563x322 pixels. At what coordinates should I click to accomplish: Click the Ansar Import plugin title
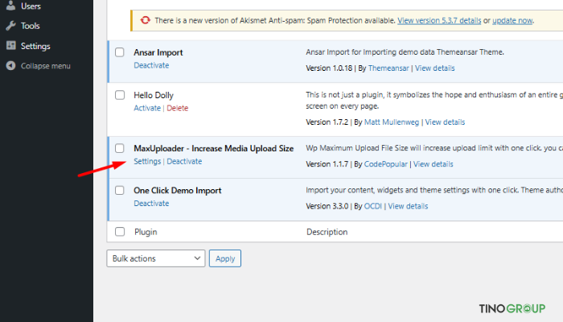click(x=158, y=52)
